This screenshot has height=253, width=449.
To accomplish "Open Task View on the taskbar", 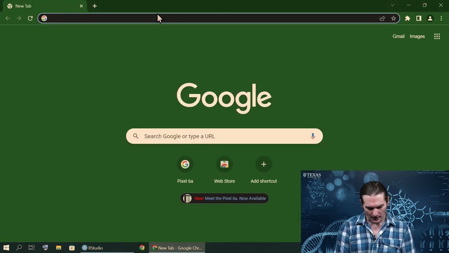I will coord(32,248).
